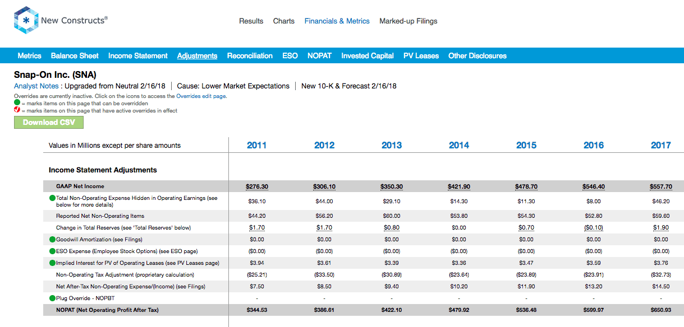Click the Snap-On Inc. (SNA) company title
This screenshot has width=684, height=327.
tap(55, 74)
